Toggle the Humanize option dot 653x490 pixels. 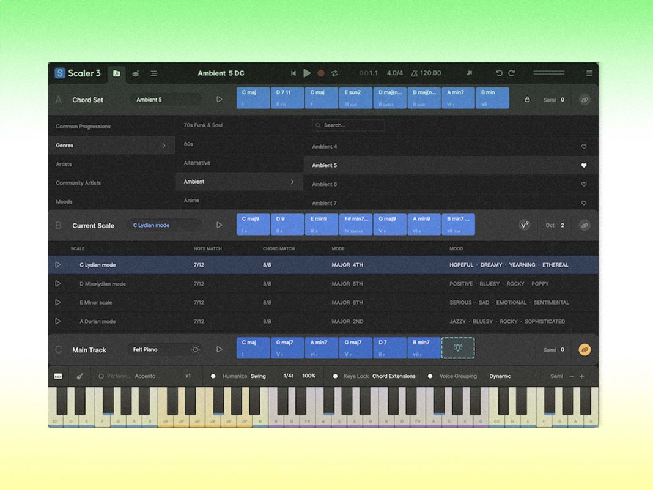213,376
